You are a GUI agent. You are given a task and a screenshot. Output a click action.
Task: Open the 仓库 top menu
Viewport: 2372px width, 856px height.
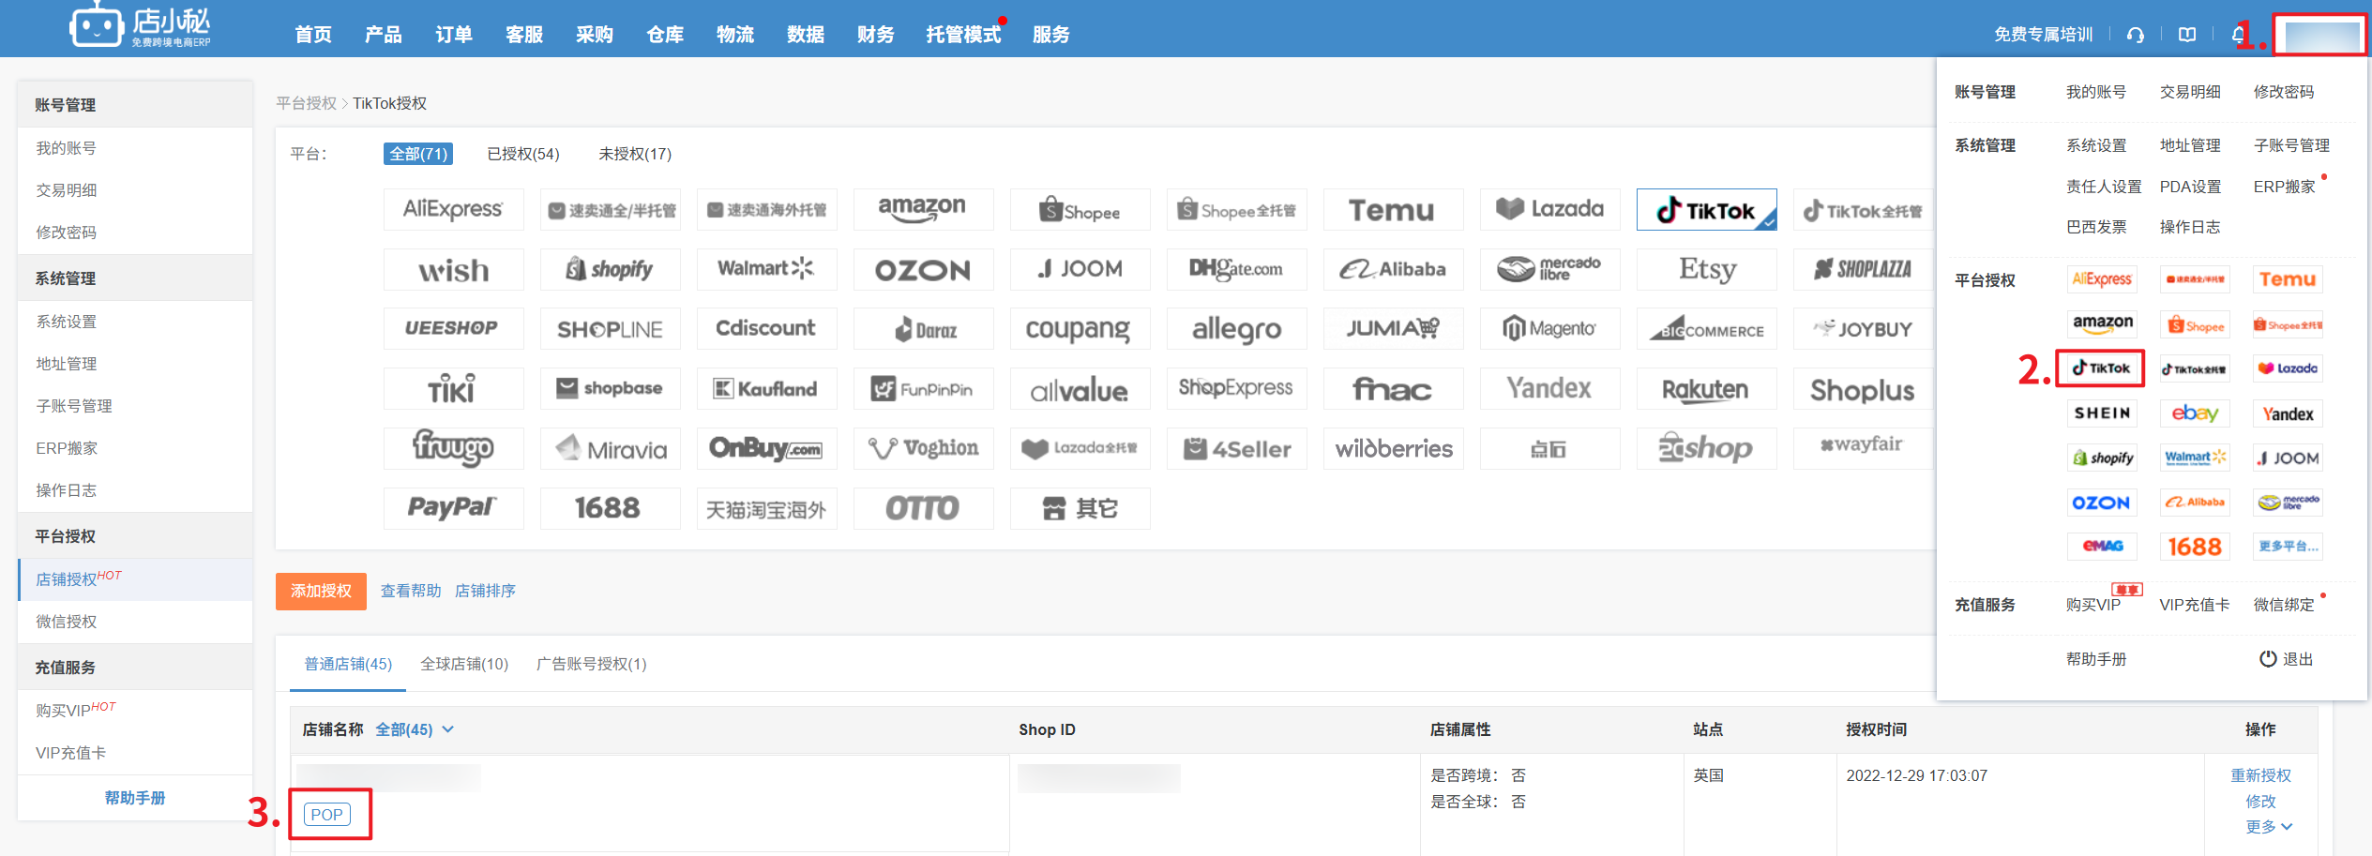[665, 35]
